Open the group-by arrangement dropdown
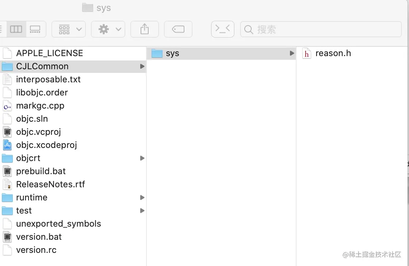 click(69, 29)
